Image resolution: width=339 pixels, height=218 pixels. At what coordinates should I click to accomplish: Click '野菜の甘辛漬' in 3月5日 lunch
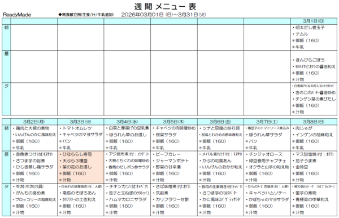168,167
